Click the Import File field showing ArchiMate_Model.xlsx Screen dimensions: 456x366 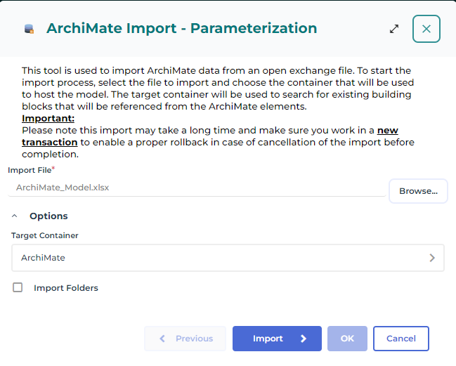[x=197, y=188]
